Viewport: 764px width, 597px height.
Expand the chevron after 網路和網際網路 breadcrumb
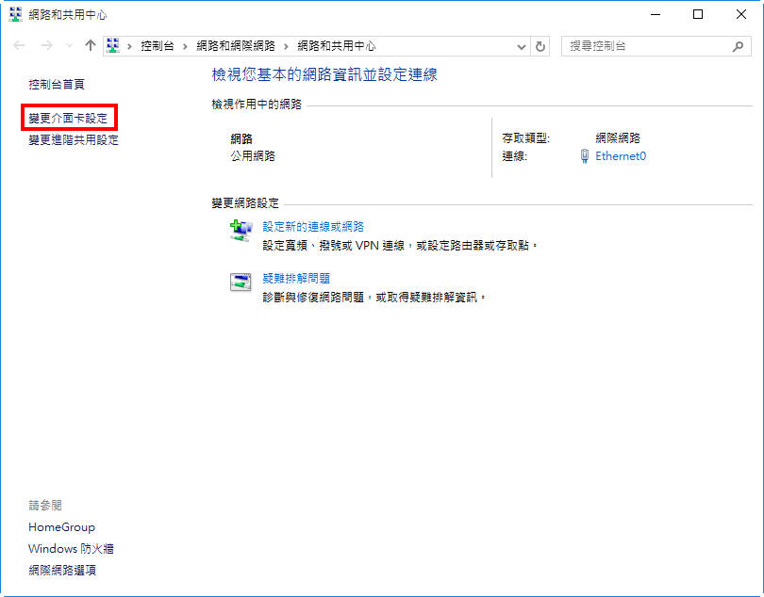286,46
